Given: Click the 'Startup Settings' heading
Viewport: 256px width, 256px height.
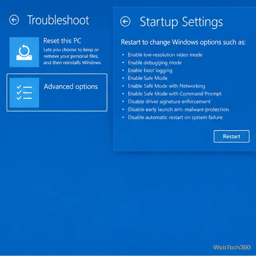Looking at the screenshot, I should coord(181,22).
